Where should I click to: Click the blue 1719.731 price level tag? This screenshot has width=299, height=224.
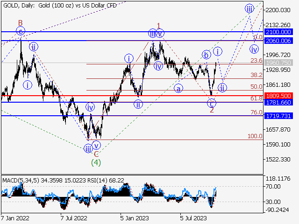click(278, 116)
